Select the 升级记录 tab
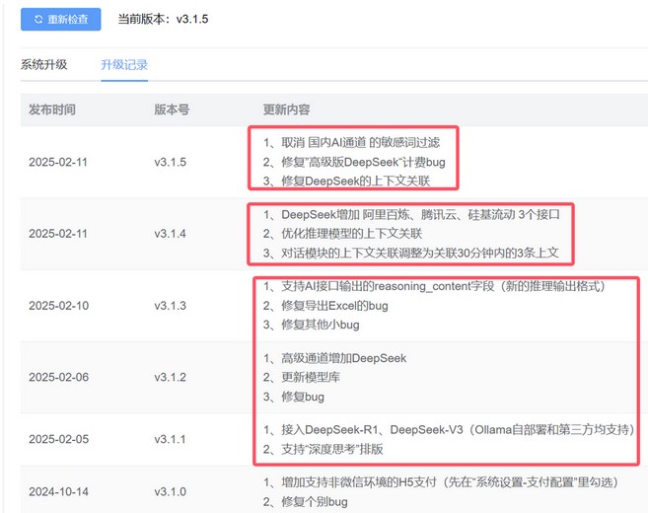Screen dimensions: 648x513 click(x=124, y=64)
